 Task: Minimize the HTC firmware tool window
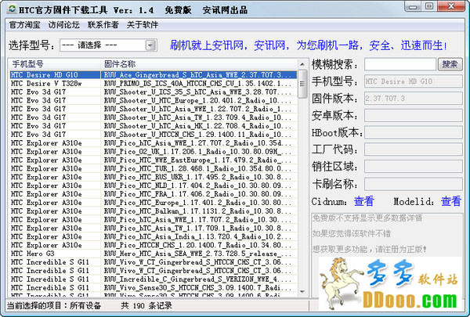tap(413, 6)
